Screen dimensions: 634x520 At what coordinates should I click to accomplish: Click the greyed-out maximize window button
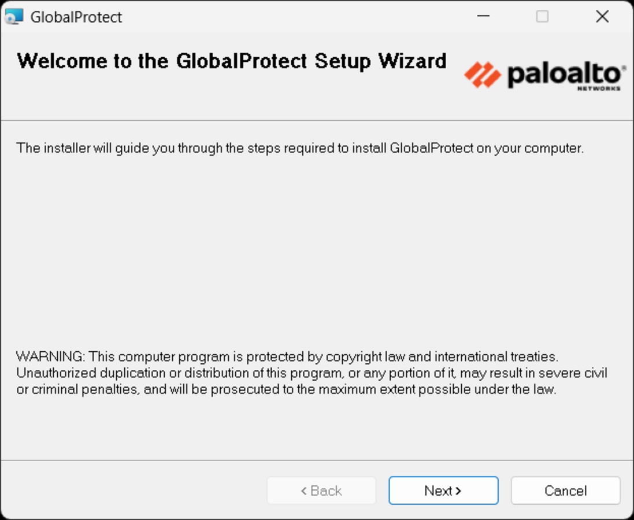542,16
